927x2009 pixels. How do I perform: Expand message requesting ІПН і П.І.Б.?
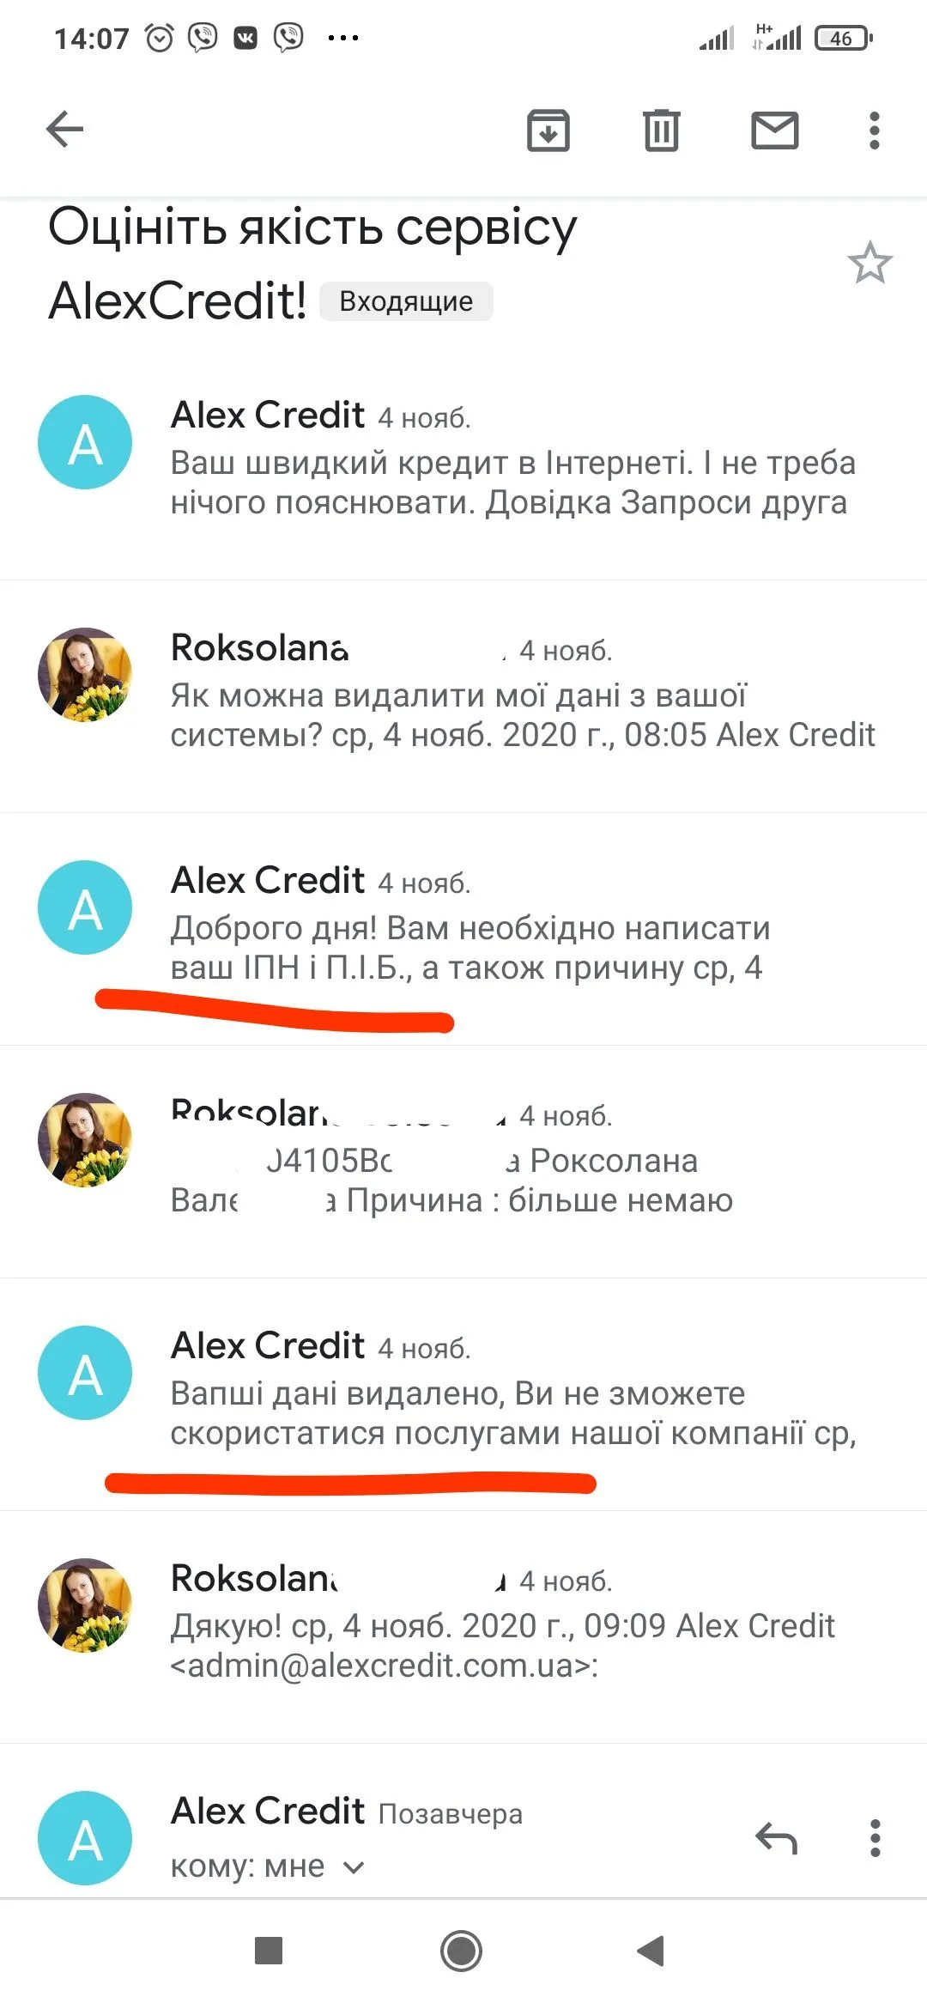(x=463, y=929)
